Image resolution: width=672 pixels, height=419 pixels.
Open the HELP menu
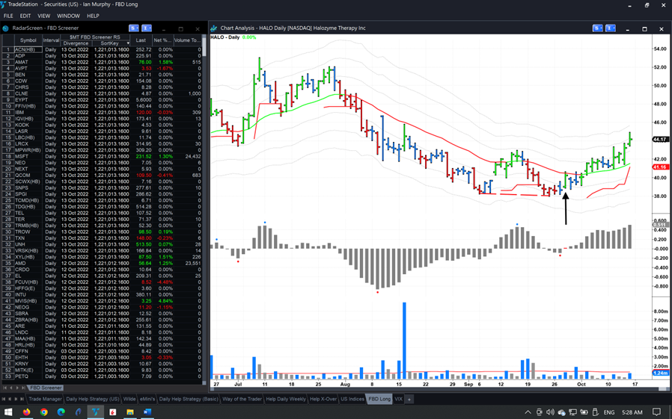pos(93,16)
